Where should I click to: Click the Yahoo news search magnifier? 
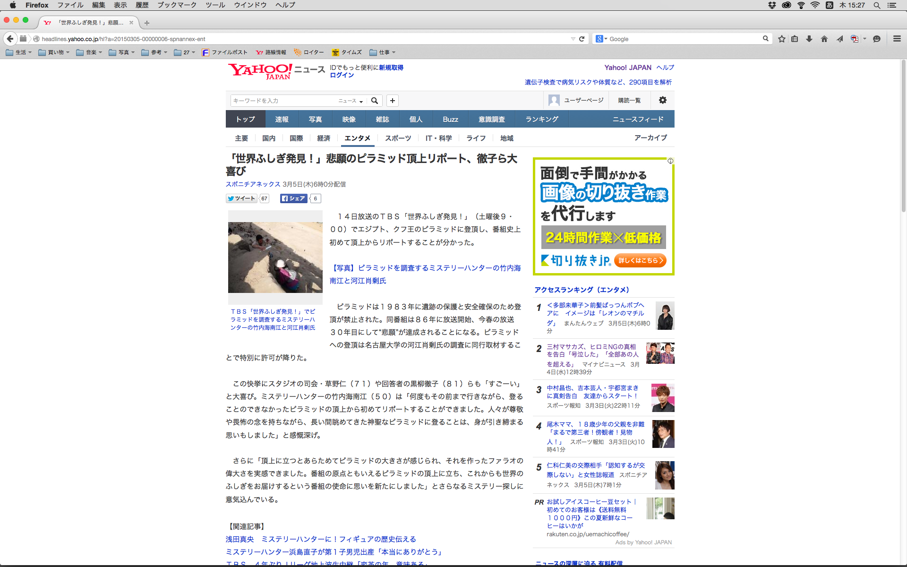pos(375,101)
